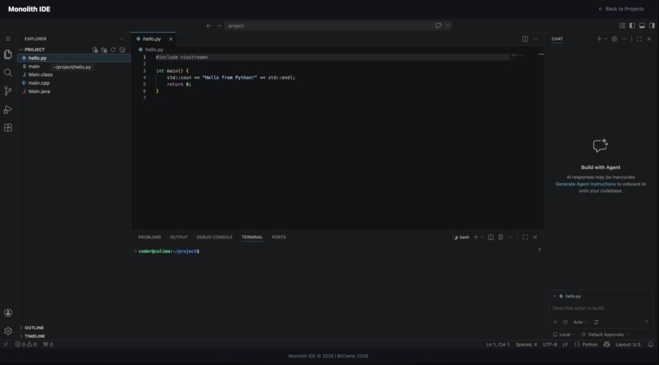Toggle the bottom panel visibility
Image resolution: width=659 pixels, height=365 pixels.
pos(642,25)
